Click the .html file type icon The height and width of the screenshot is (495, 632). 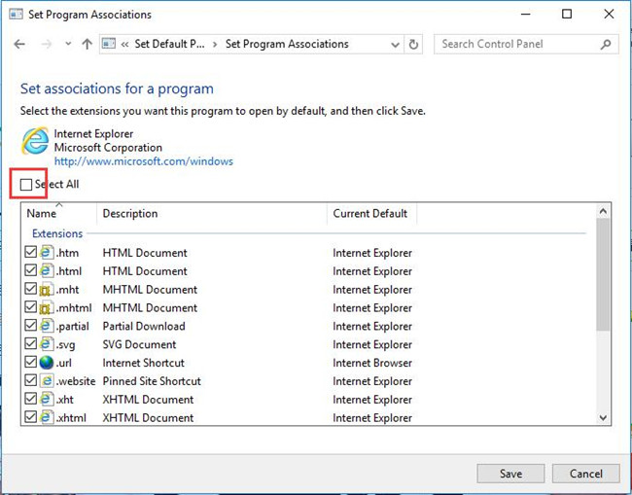[x=47, y=270]
